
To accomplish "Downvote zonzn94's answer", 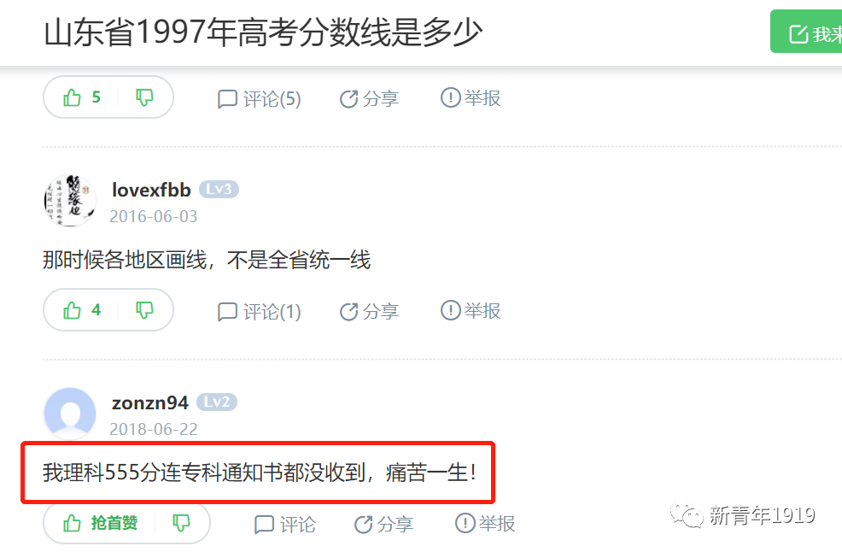I will pyautogui.click(x=181, y=523).
